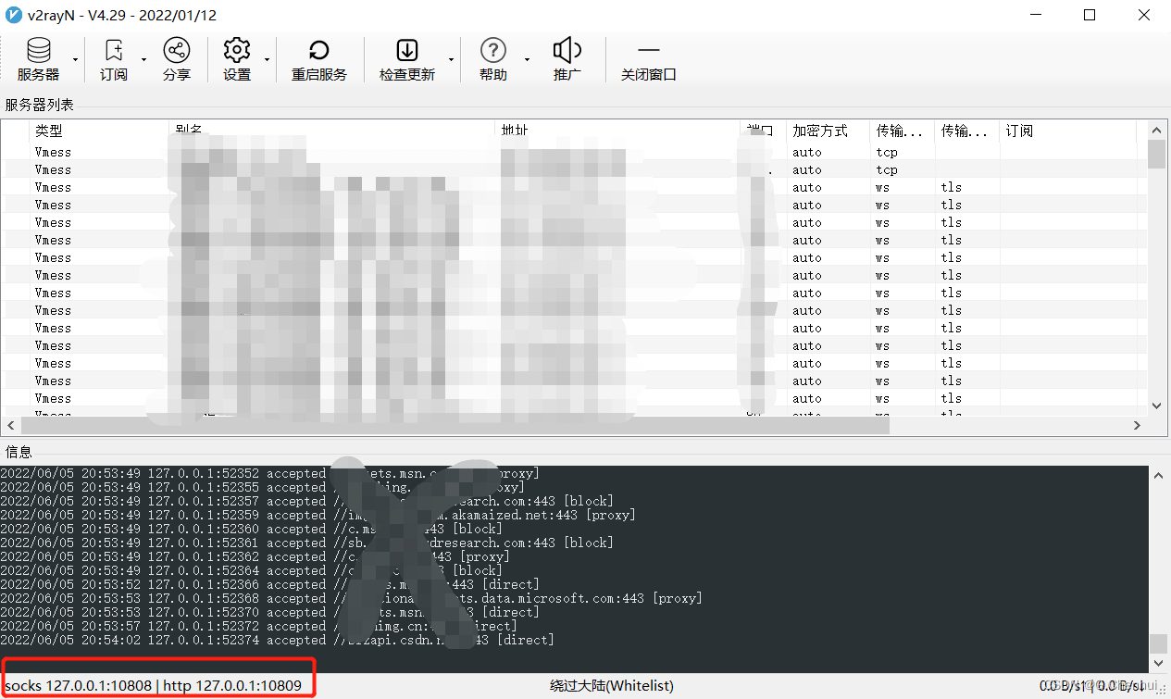Expand the dropdown arrow next to 订阅
1171x699 pixels.
[143, 60]
